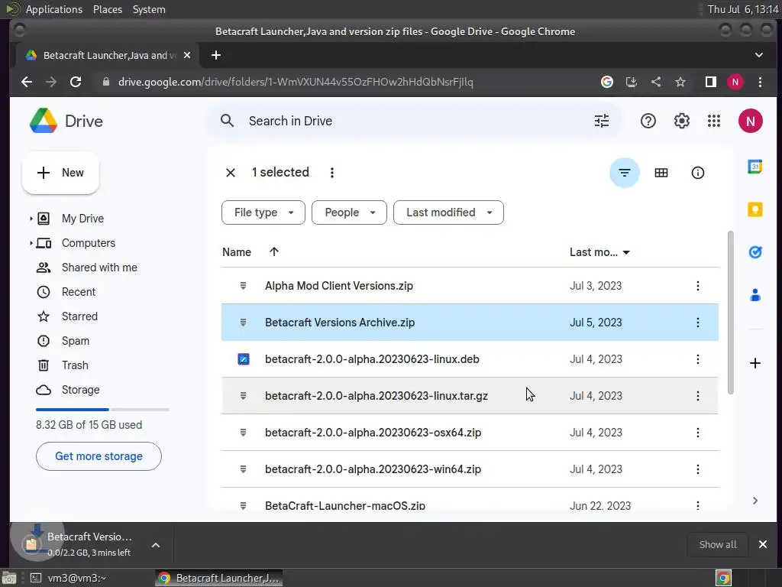
Task: Open the Last modified filter dropdown
Action: pos(448,212)
